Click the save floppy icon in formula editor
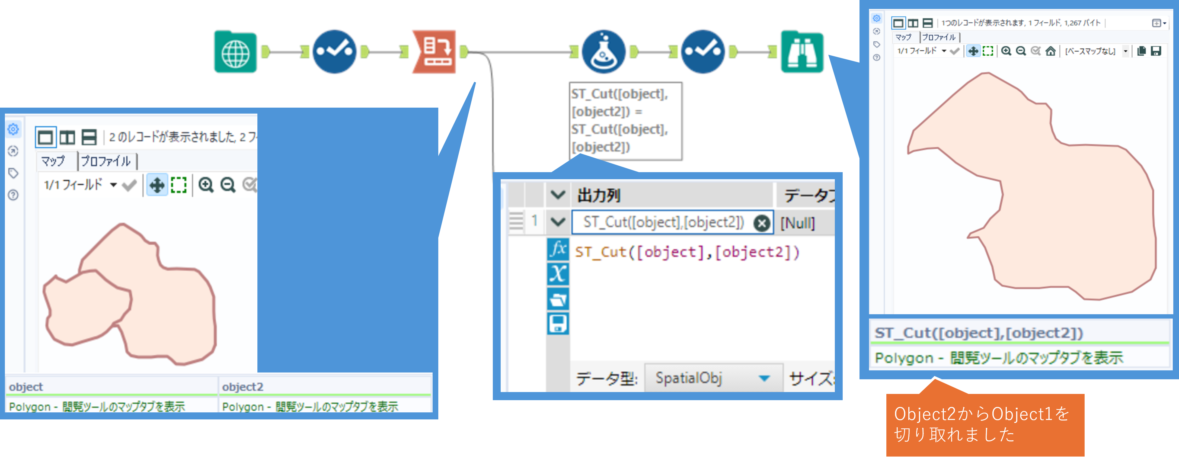This screenshot has width=1179, height=459. tap(557, 323)
